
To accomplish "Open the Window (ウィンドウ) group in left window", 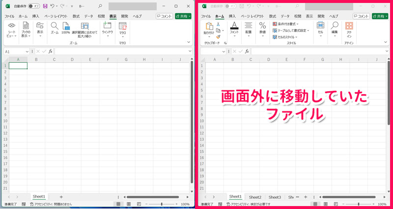I will 107,29.
